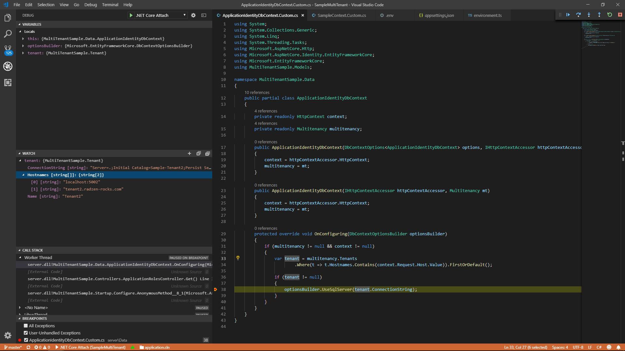The width and height of the screenshot is (625, 351).
Task: Open the Selection menu
Action: coord(46,5)
